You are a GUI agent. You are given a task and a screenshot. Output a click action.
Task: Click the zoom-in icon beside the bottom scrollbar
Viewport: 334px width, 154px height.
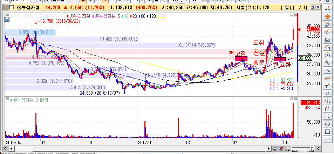281,149
